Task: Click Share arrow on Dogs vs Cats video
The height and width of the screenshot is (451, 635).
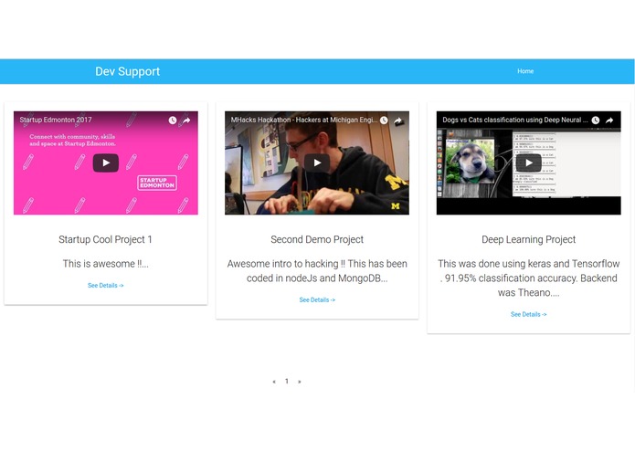Action: click(x=609, y=121)
